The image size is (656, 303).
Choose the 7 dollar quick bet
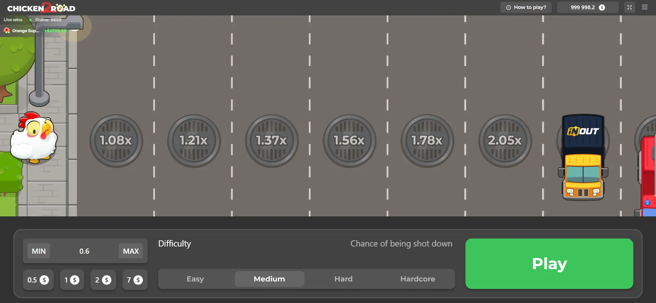[x=135, y=280]
